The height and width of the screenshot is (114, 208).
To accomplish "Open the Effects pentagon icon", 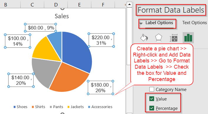I will [x=159, y=38].
